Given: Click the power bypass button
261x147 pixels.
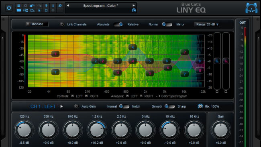Looking at the screenshot, I should coord(9,8).
